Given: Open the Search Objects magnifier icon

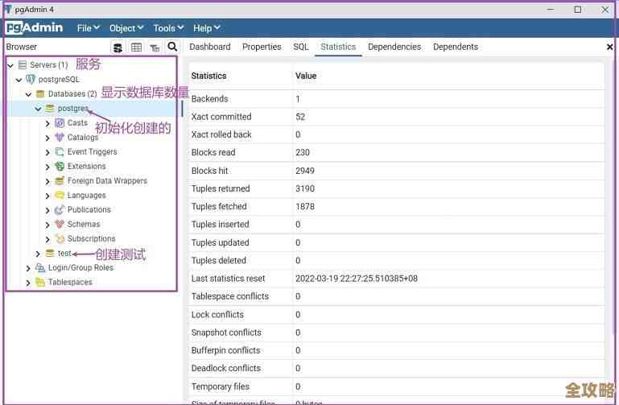Looking at the screenshot, I should click(172, 47).
